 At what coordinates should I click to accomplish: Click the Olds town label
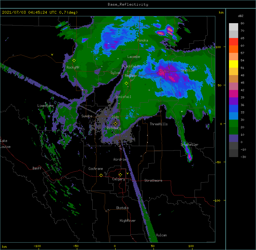pos(115,117)
